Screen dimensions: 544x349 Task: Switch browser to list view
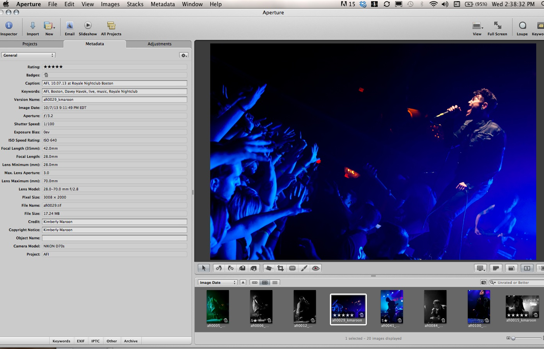275,282
